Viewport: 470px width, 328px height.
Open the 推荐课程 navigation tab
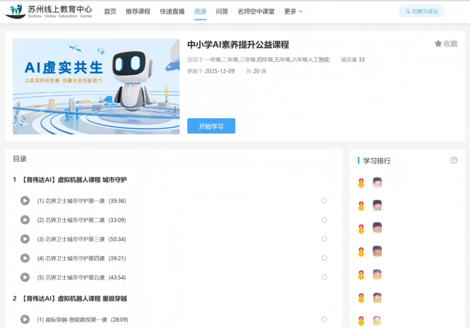(138, 12)
